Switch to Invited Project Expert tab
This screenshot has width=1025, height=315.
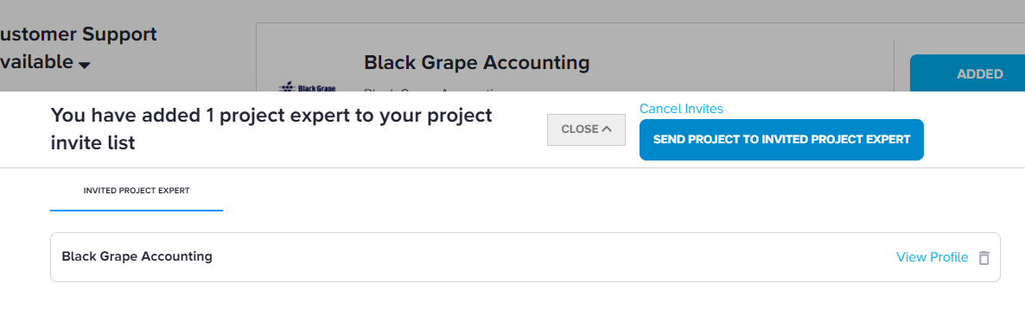click(x=137, y=191)
